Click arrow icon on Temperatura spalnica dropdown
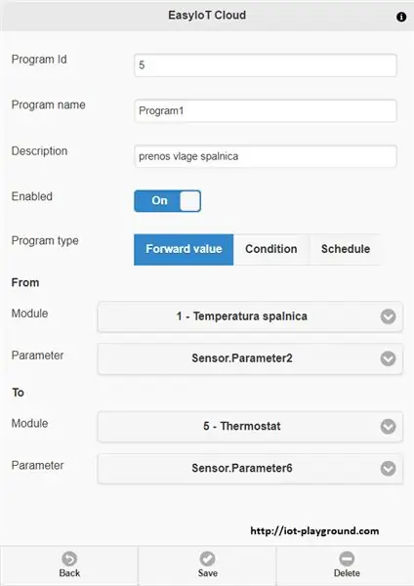The height and width of the screenshot is (586, 414). click(x=389, y=316)
